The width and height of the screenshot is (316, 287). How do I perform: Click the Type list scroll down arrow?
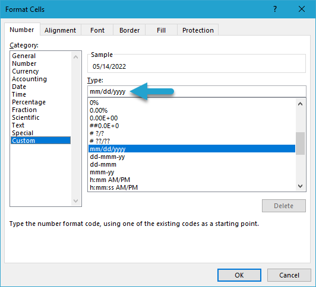coord(300,186)
